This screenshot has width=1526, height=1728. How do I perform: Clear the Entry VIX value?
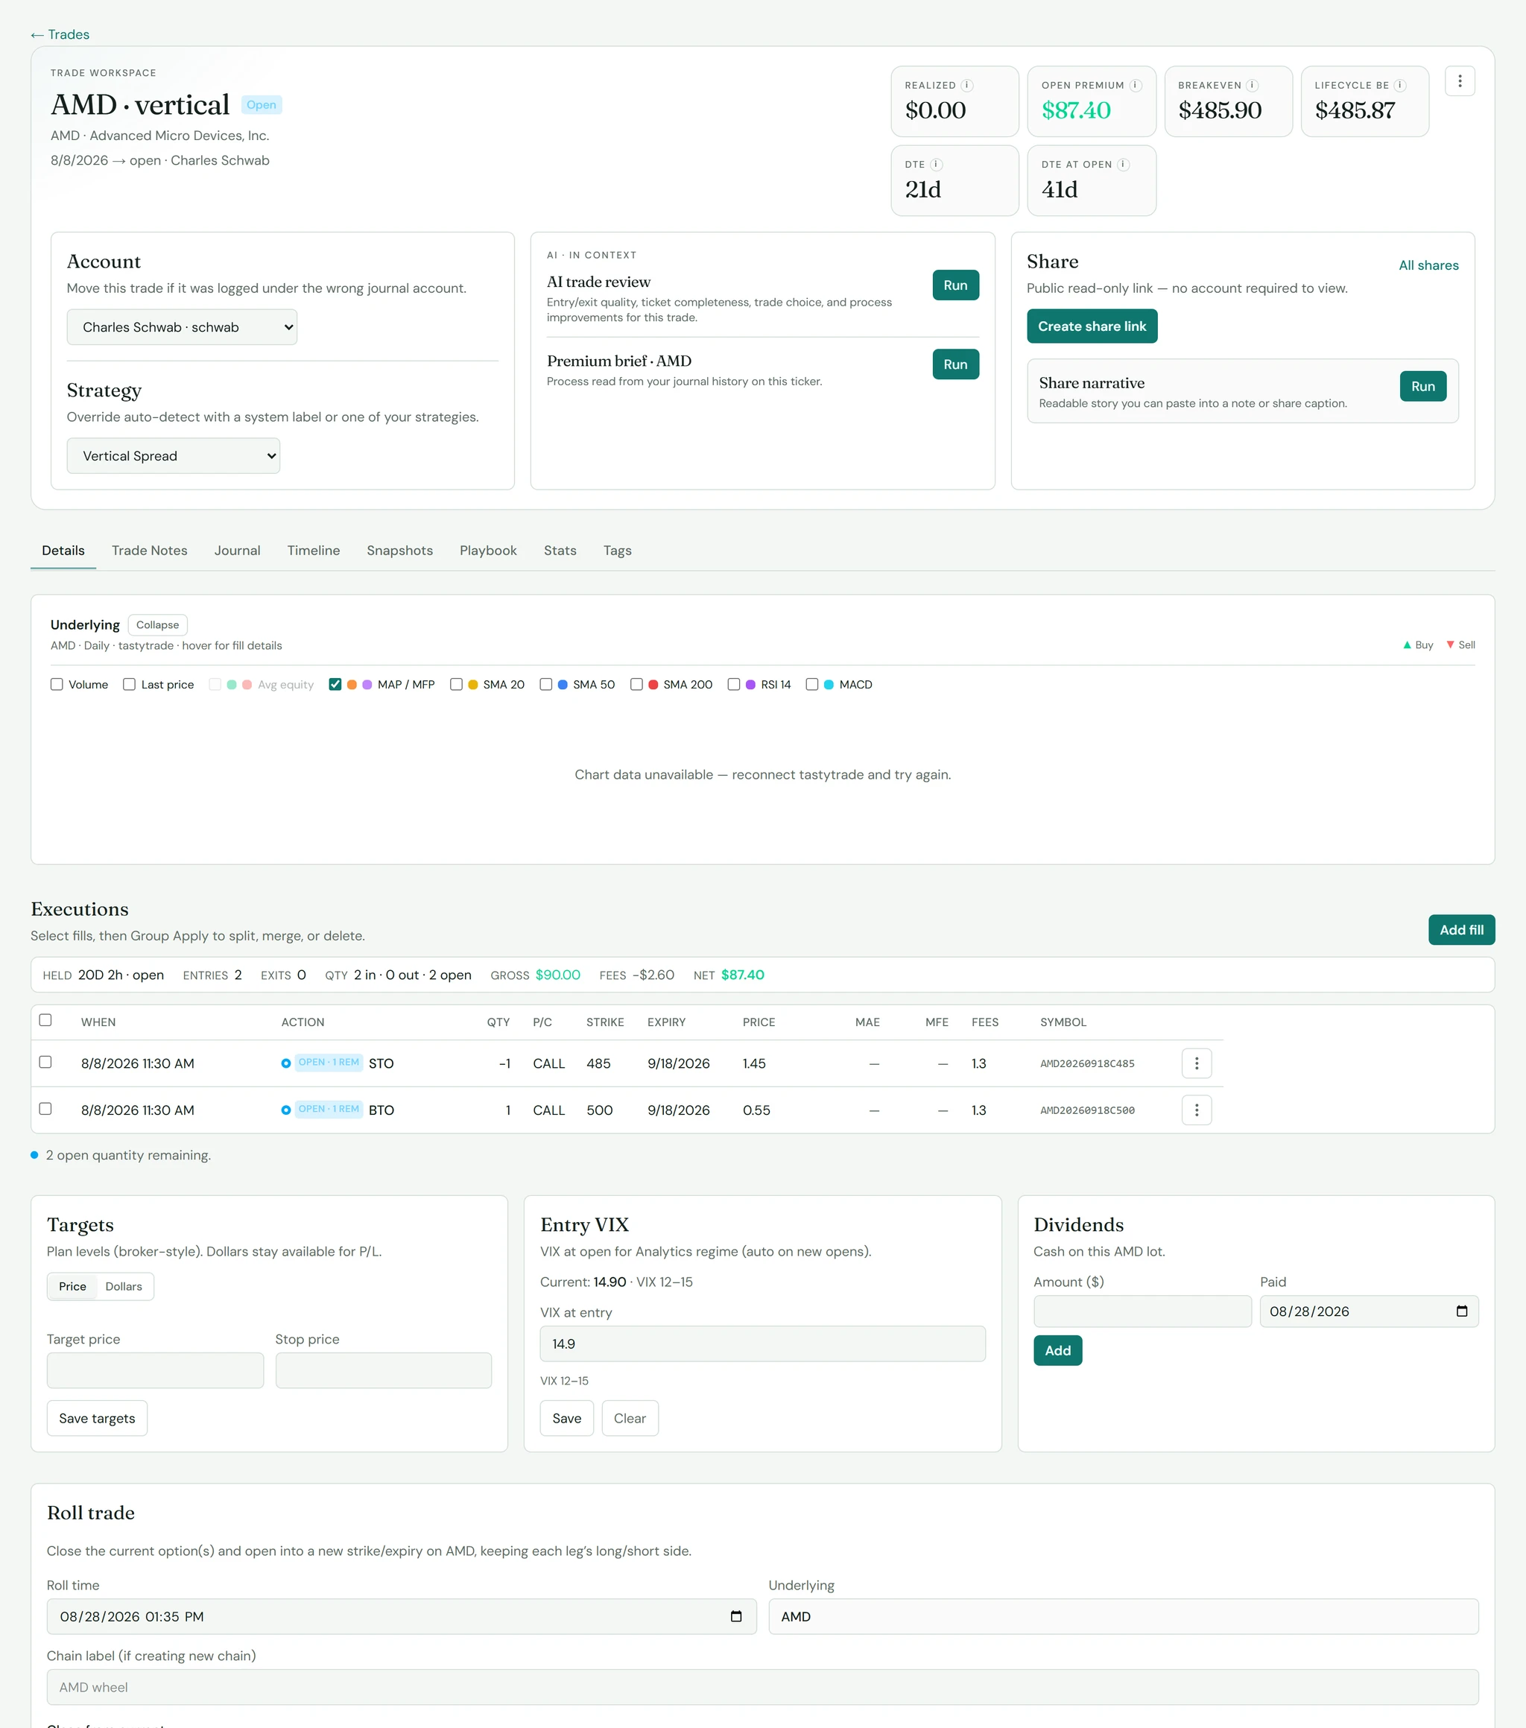(630, 1418)
